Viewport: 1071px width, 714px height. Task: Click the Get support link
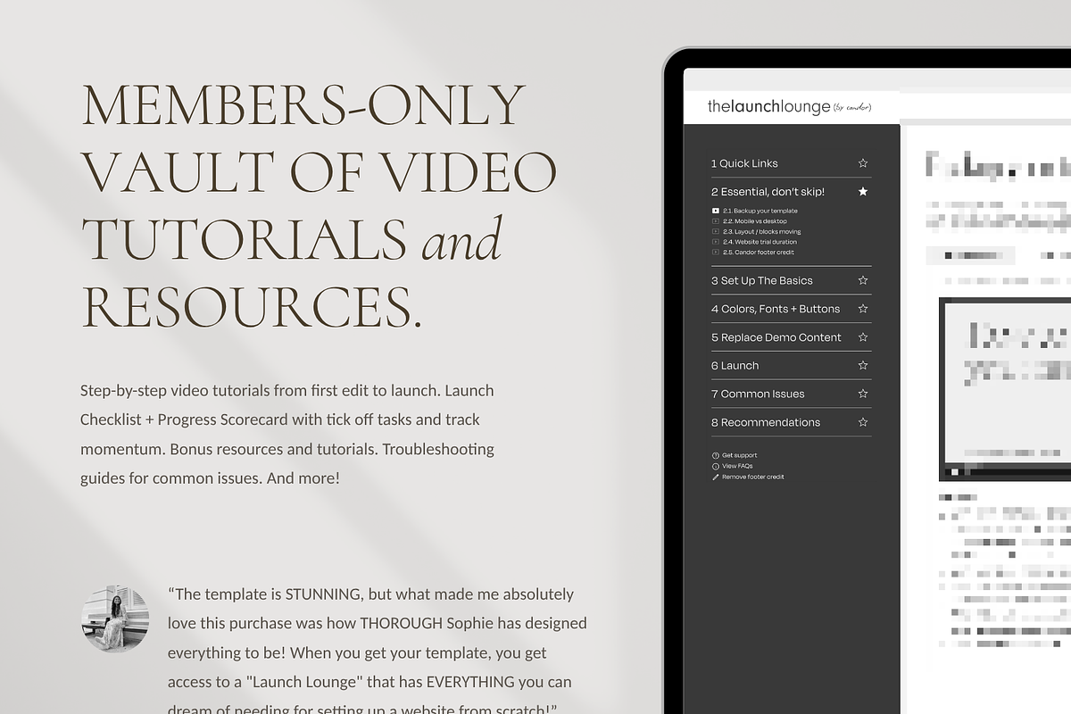(735, 455)
